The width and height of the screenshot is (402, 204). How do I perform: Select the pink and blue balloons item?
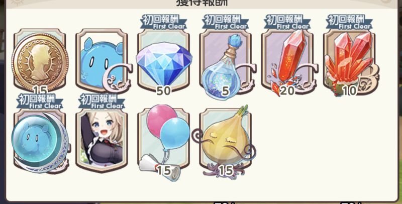(164, 142)
